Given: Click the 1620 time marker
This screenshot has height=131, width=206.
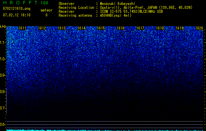Looking at the screenshot, I should tap(199, 28).
